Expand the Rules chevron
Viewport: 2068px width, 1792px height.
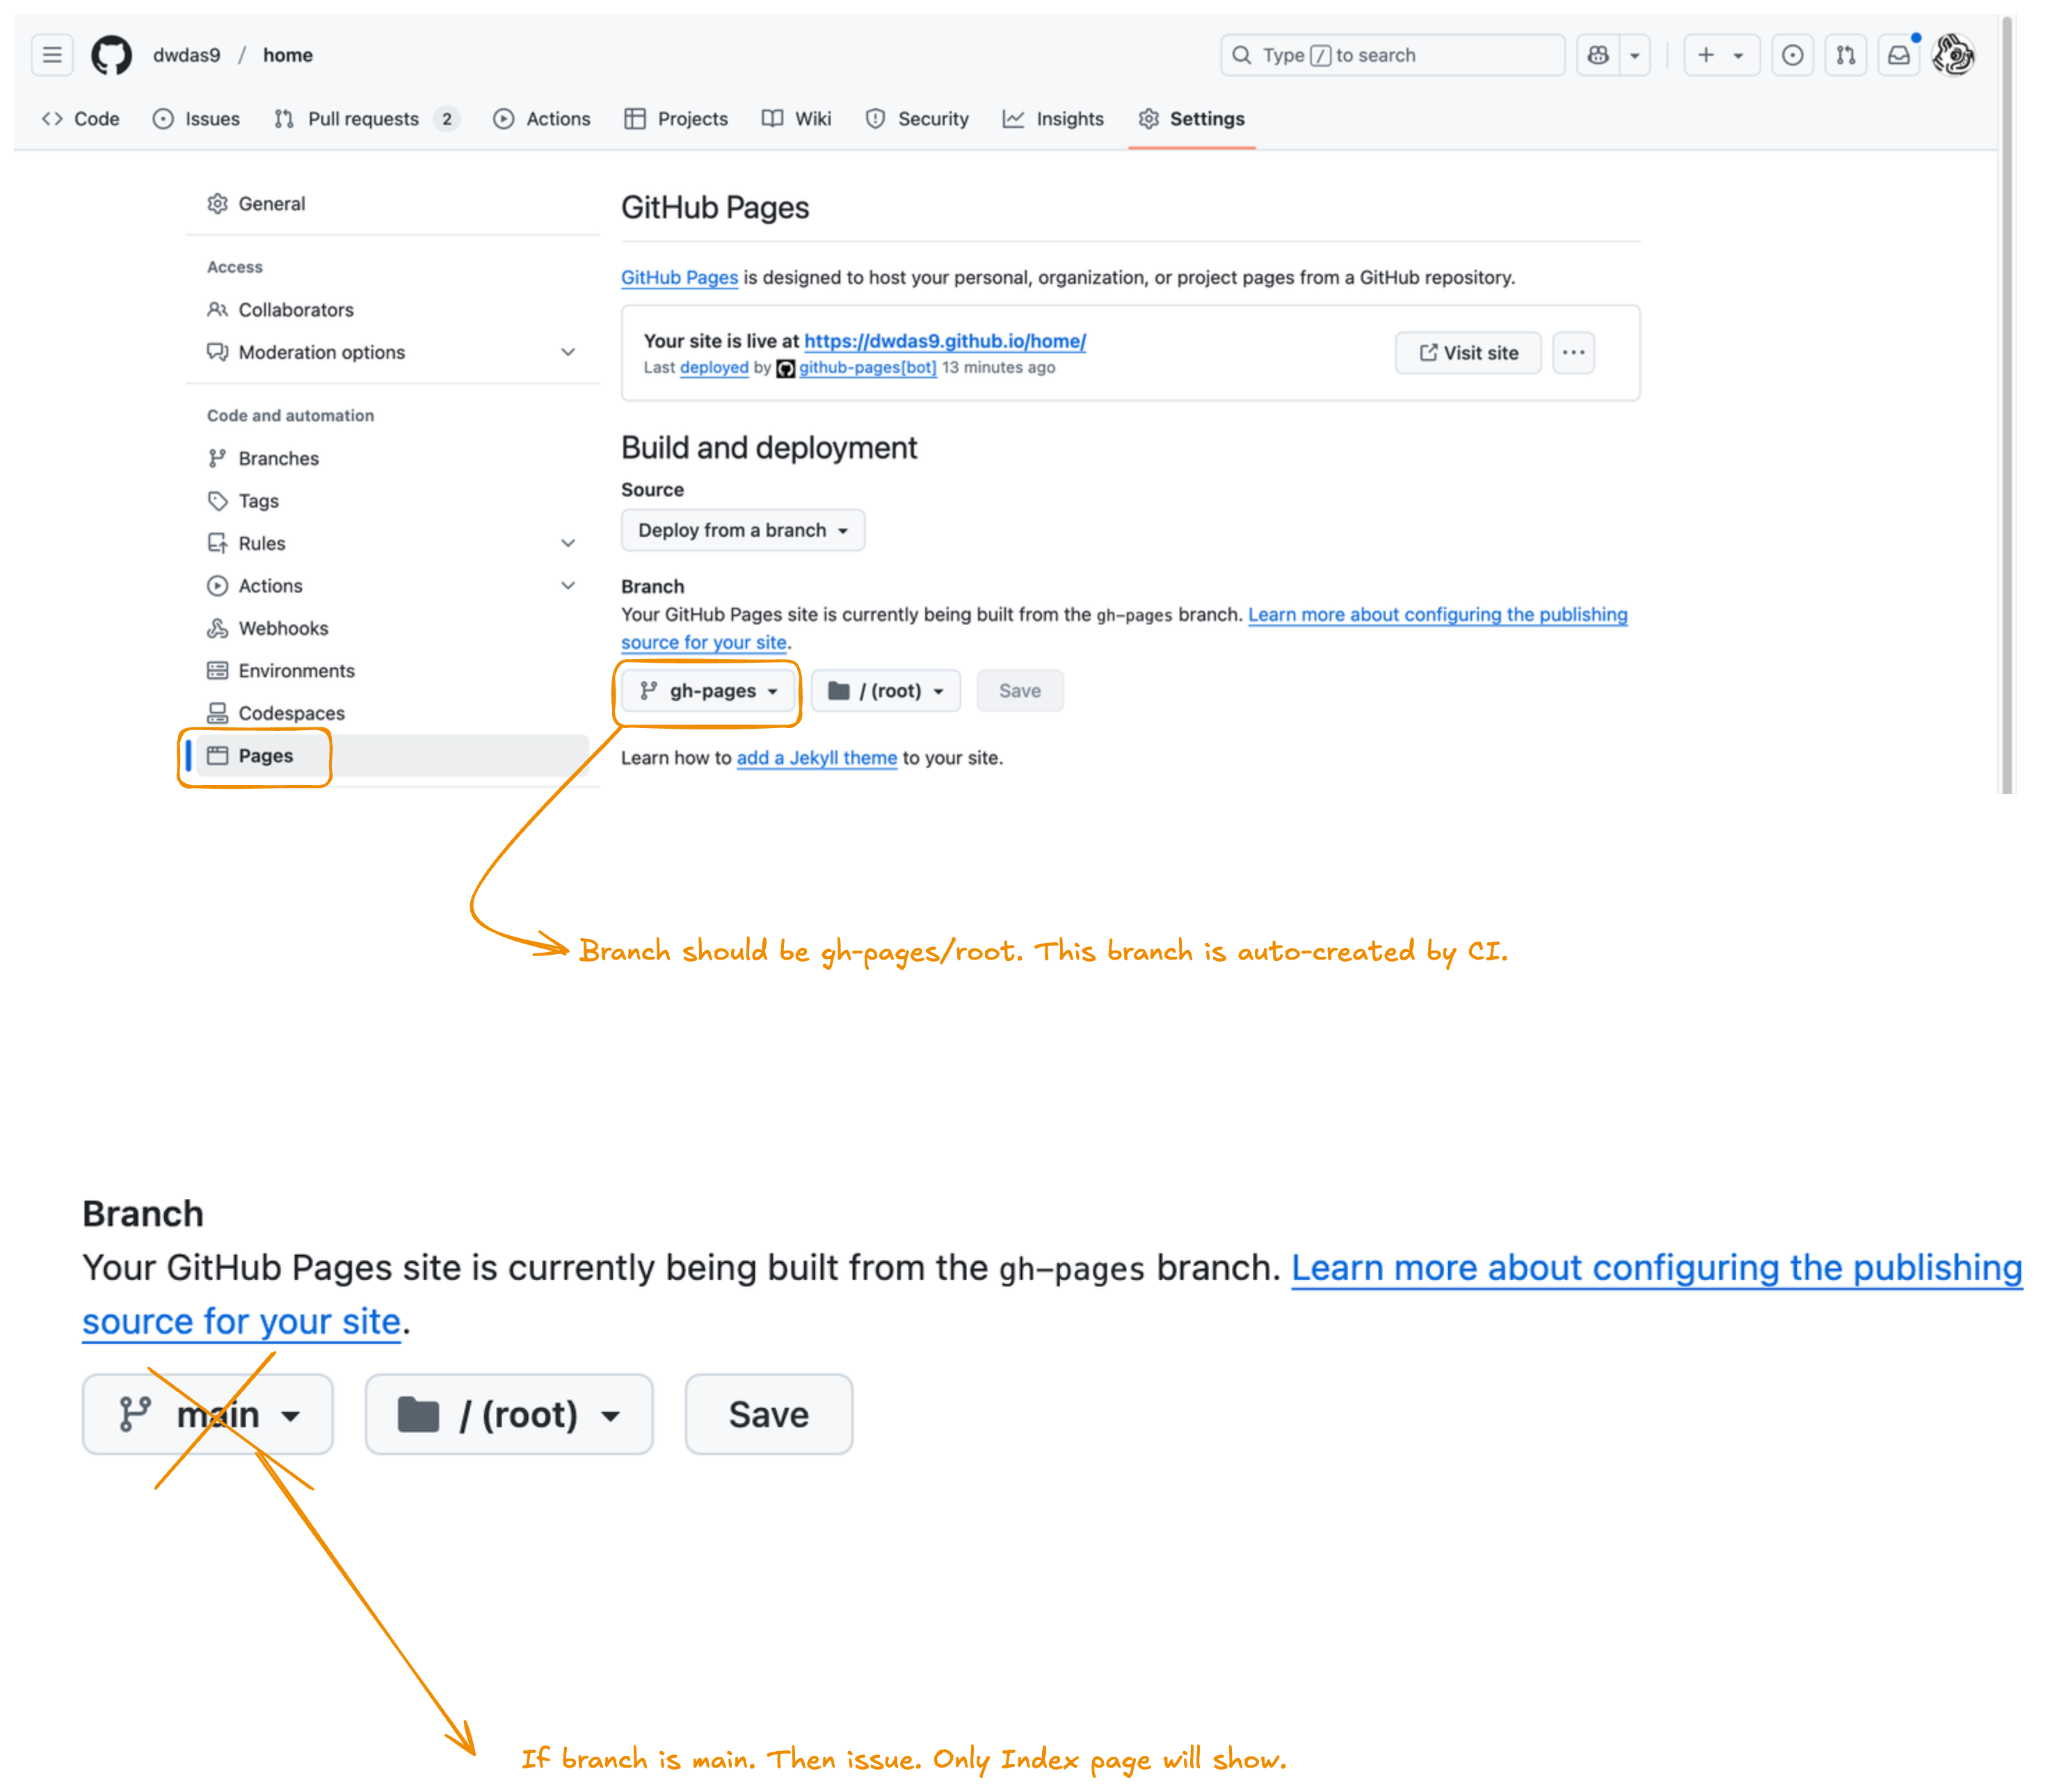568,543
